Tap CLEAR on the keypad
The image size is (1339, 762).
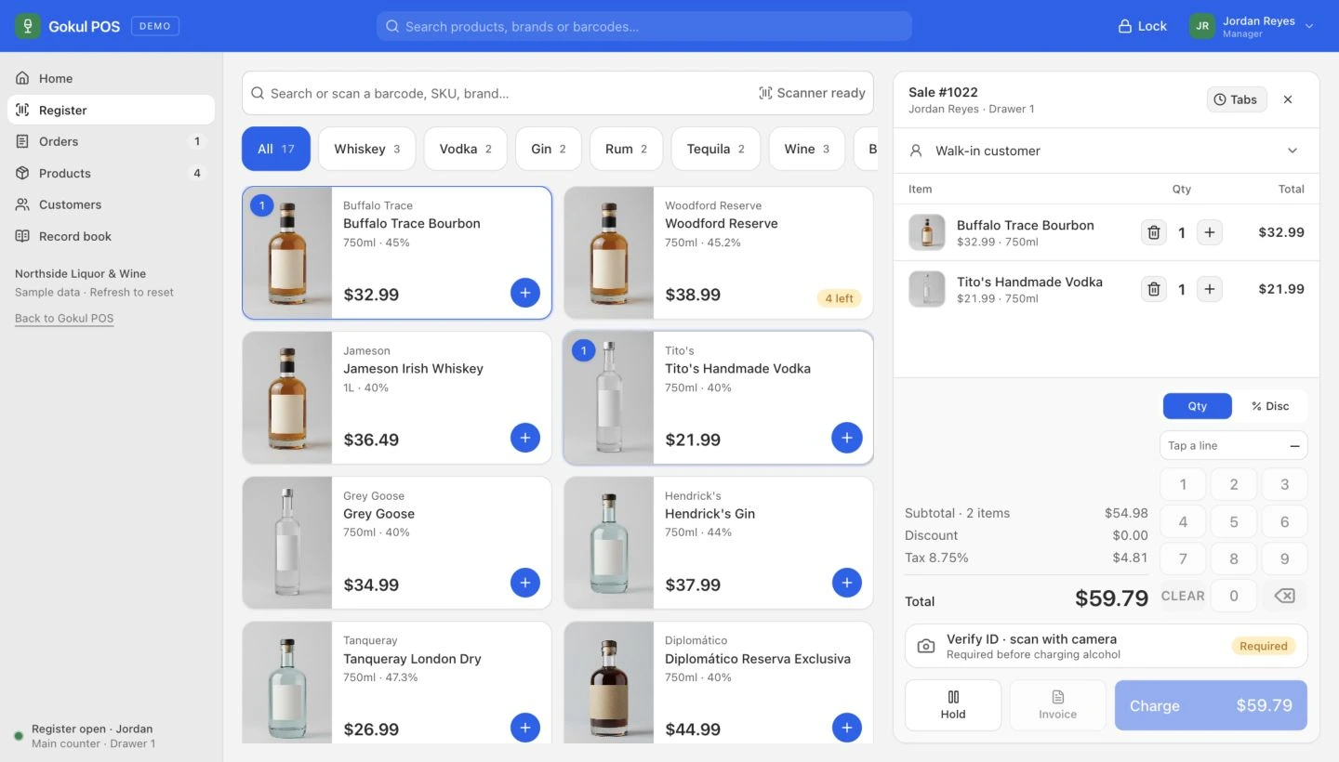click(x=1183, y=597)
